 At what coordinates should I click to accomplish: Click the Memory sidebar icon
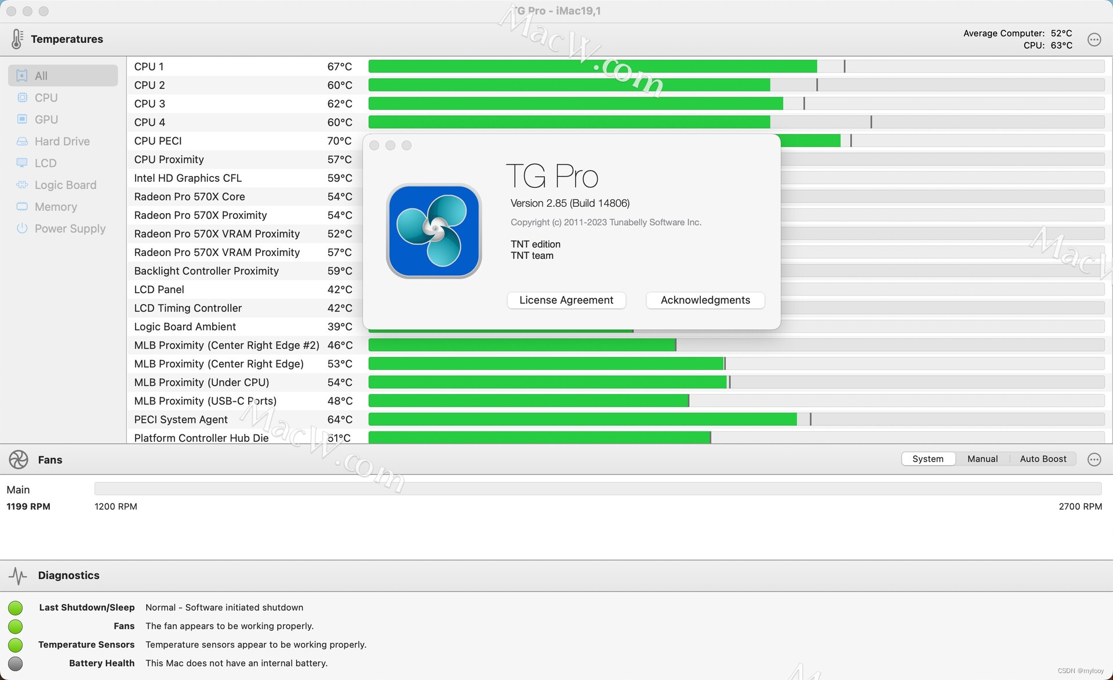(x=22, y=207)
